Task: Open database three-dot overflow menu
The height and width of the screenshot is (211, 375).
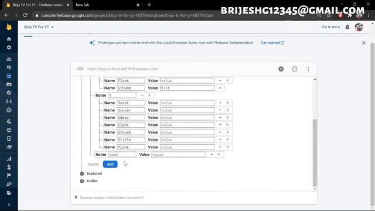Action: 308,69
